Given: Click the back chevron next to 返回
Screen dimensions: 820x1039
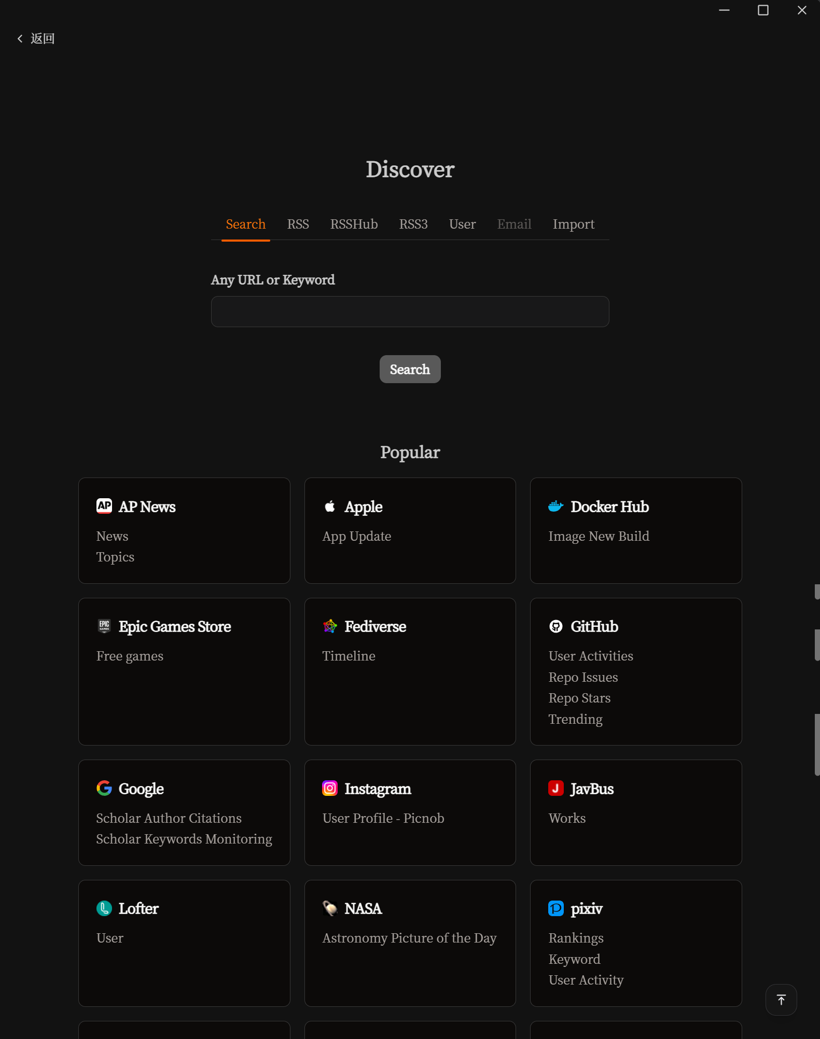Looking at the screenshot, I should [x=20, y=38].
